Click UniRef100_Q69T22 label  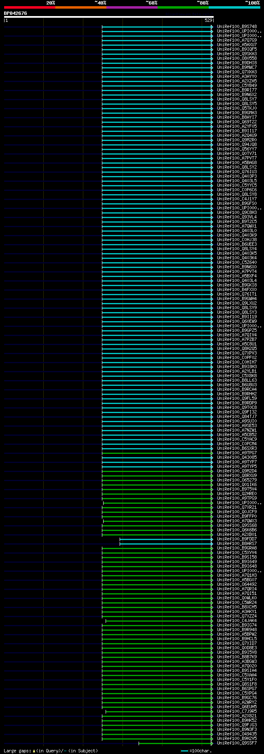pyautogui.click(x=237, y=122)
